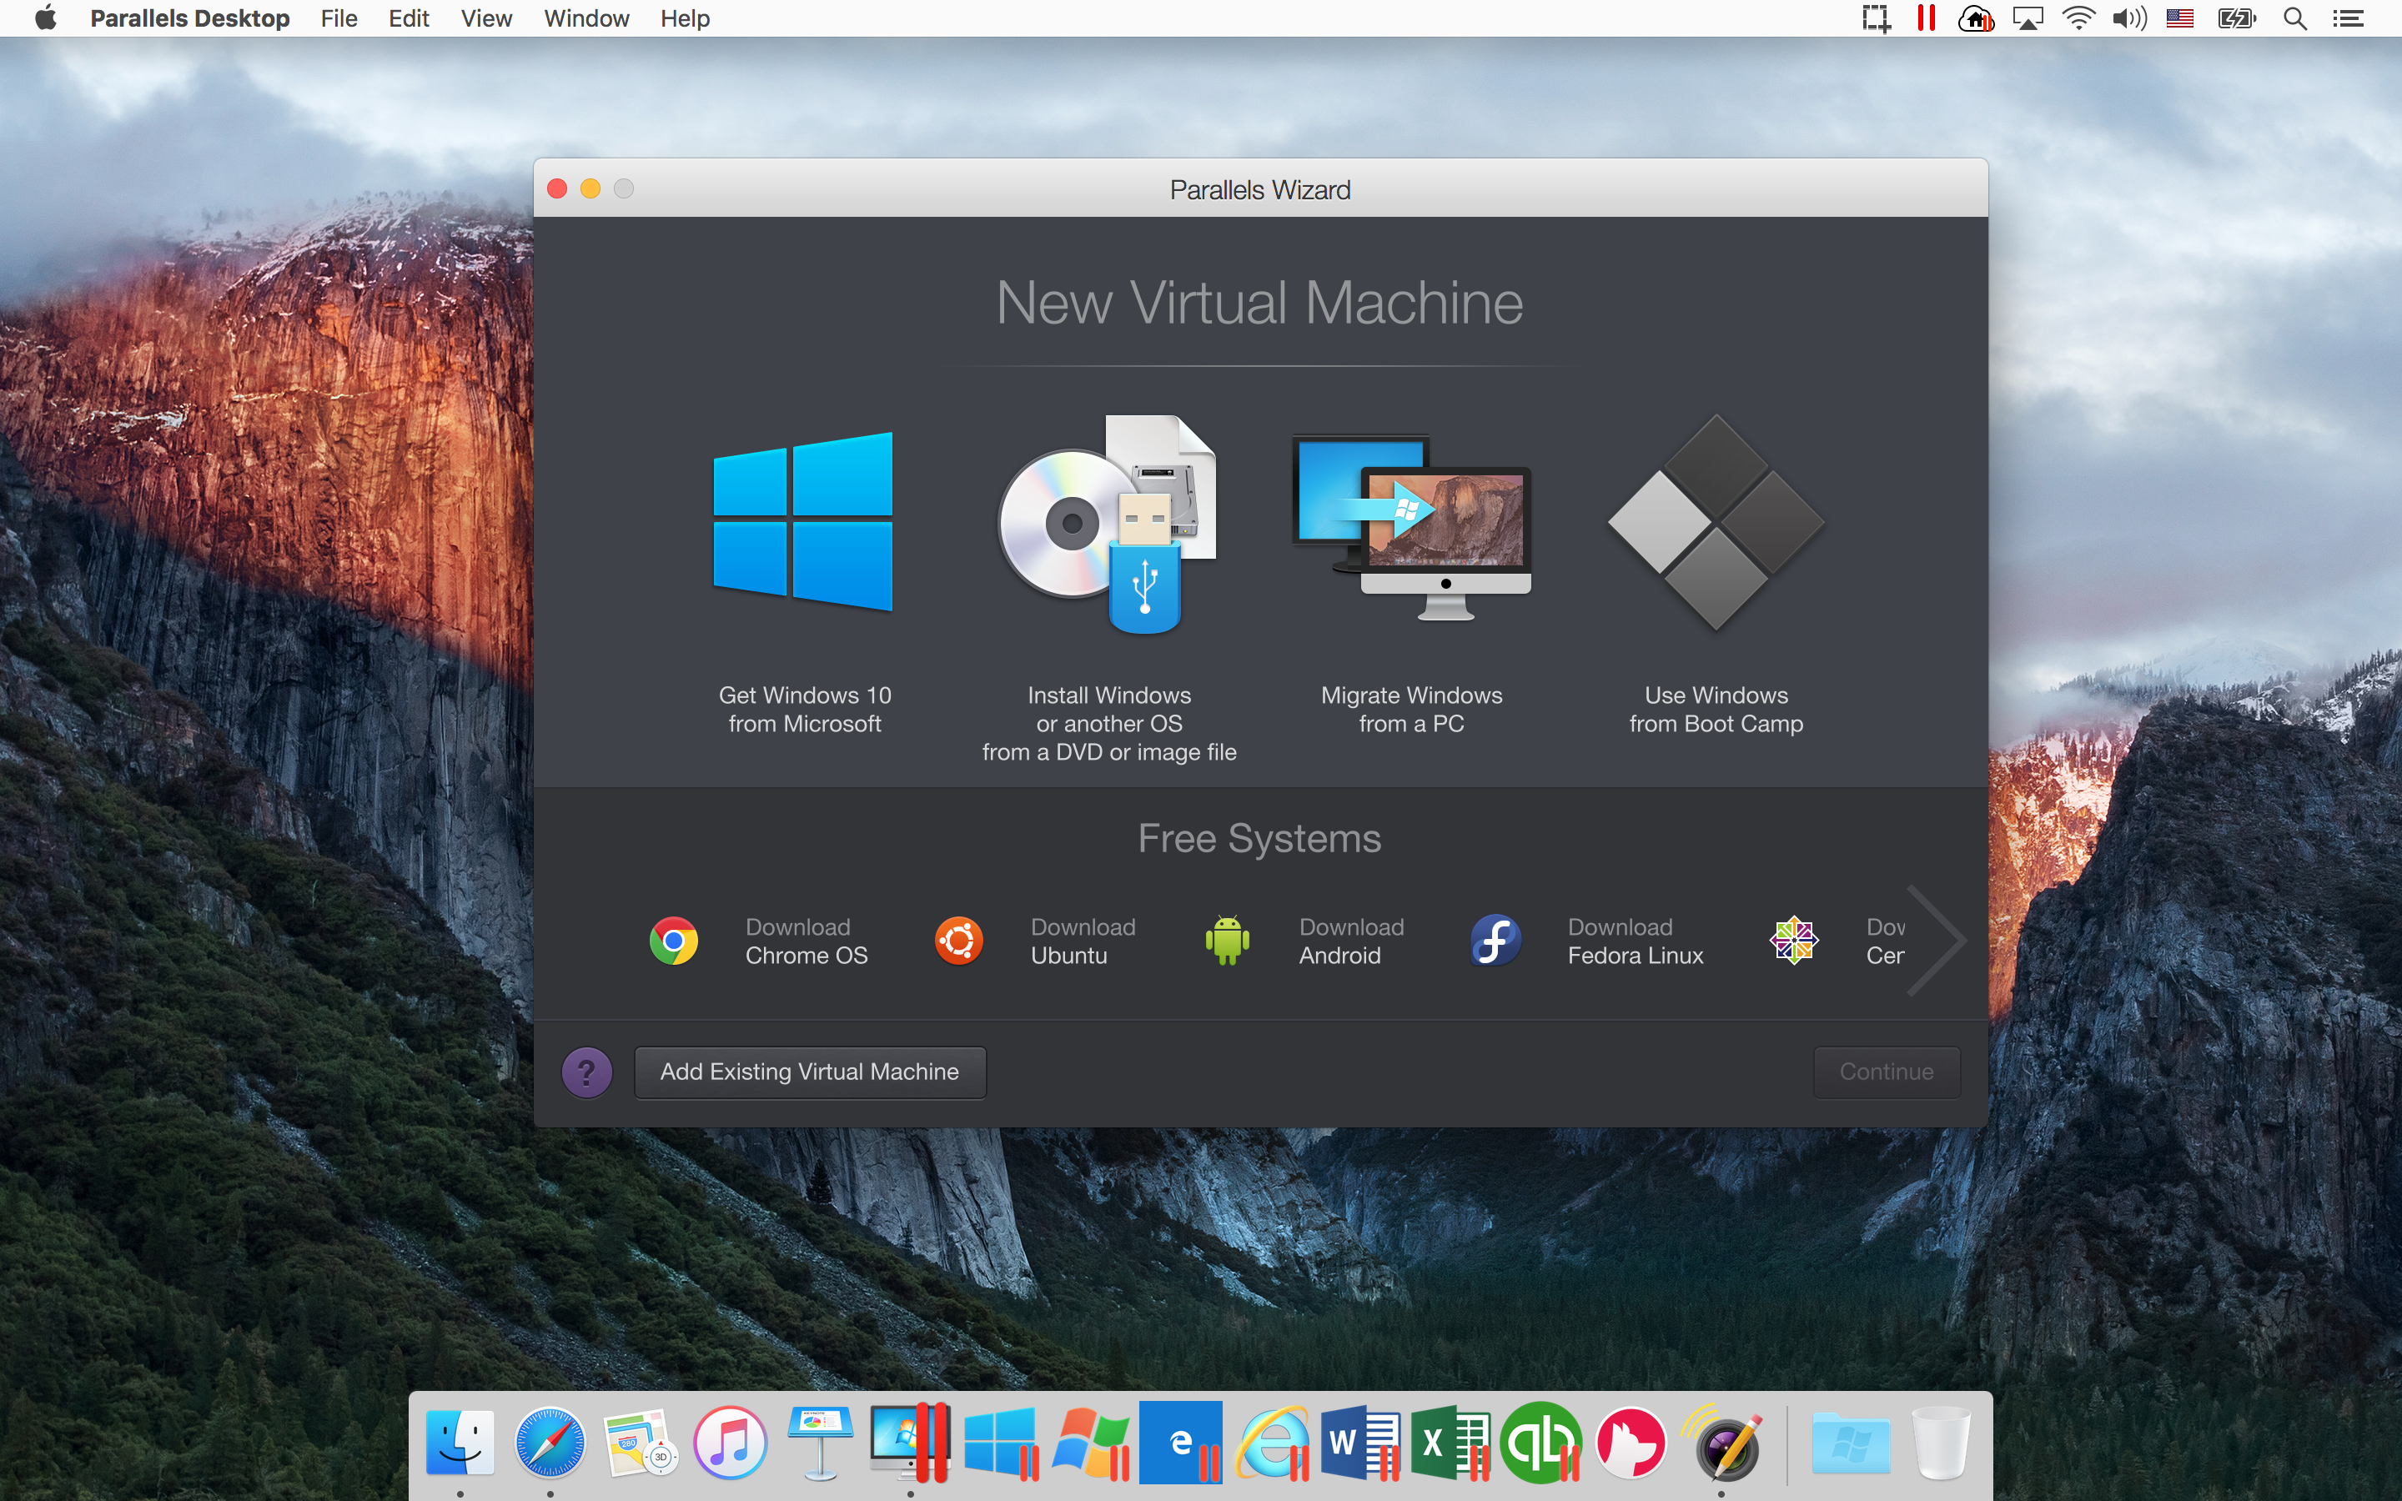Click Get Windows 10 from Microsoft icon
Viewport: 2402px width, 1501px height.
point(806,519)
